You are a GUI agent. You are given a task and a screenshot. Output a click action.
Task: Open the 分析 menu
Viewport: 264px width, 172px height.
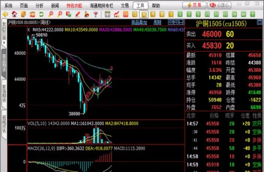39,6
